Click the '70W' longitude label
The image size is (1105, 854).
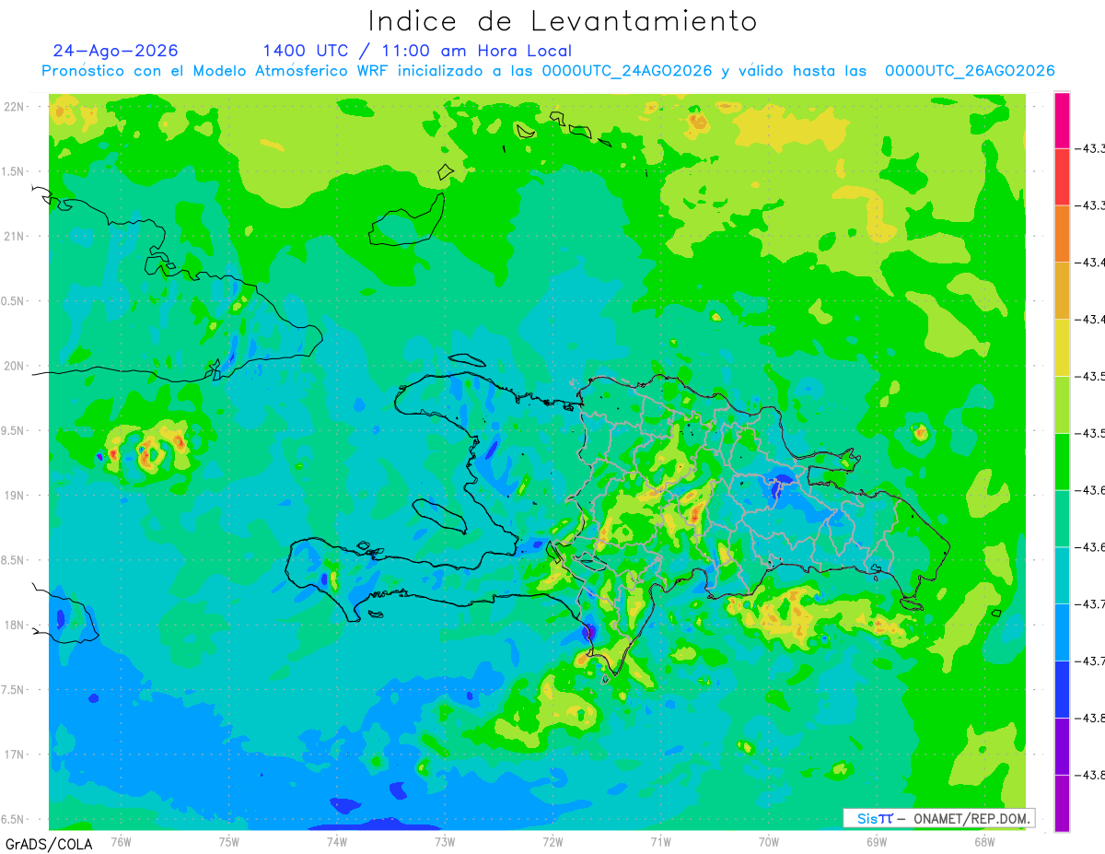click(769, 841)
